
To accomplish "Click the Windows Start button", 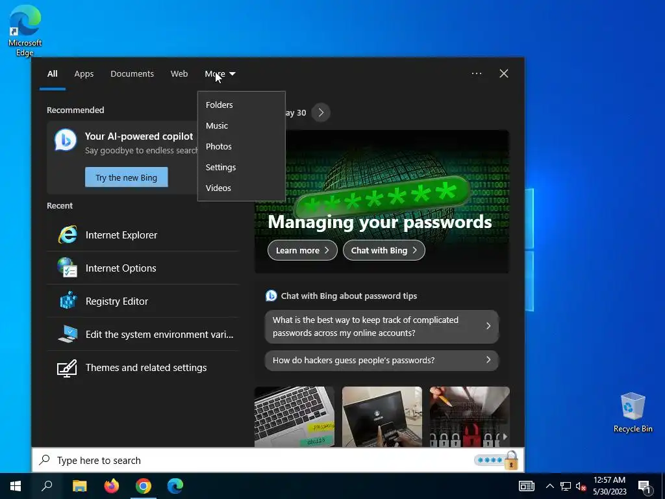I will point(16,486).
